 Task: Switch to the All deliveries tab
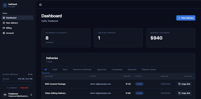(45, 70)
